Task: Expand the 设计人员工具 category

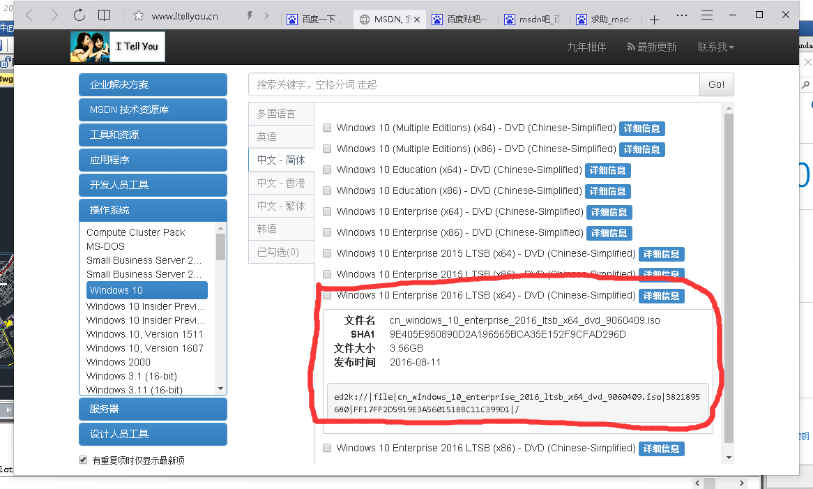Action: tap(153, 434)
